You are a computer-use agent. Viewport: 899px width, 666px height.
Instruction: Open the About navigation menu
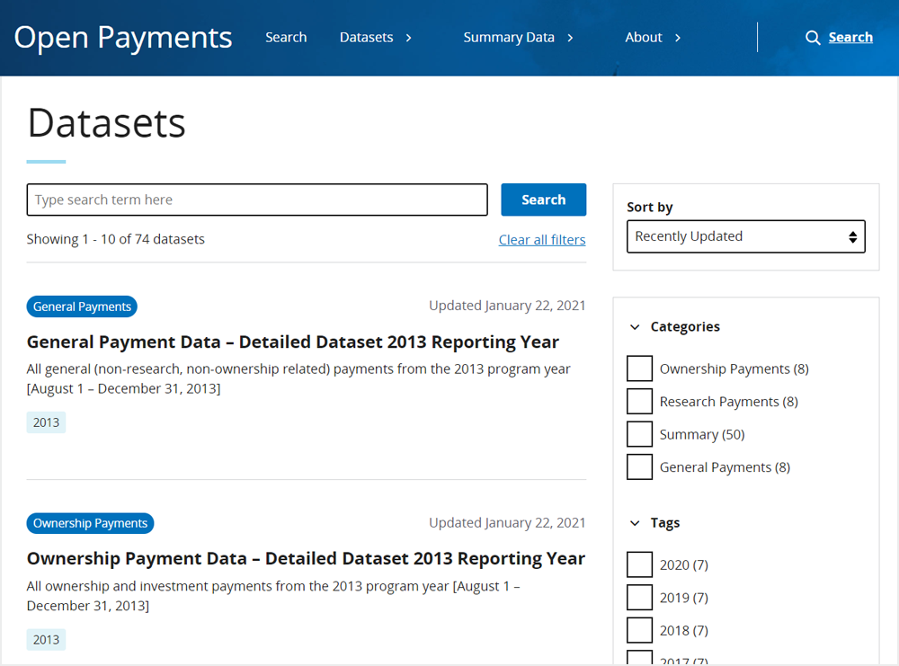pyautogui.click(x=644, y=38)
